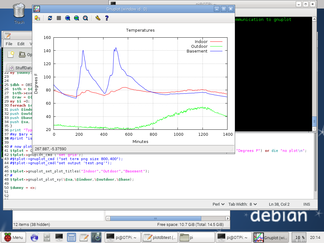Click the Gnuplot window title bar

point(127,9)
